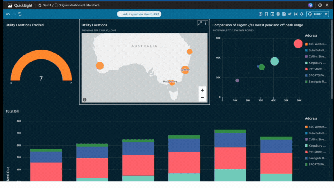Toggle 49C Wester in the Total Bill legend

point(316,127)
